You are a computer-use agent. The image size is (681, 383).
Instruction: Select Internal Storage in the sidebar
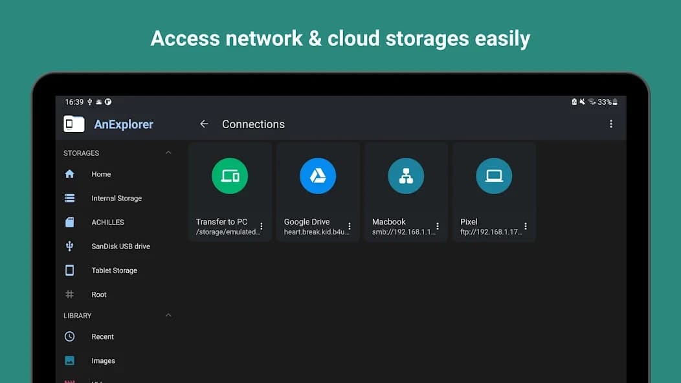117,199
